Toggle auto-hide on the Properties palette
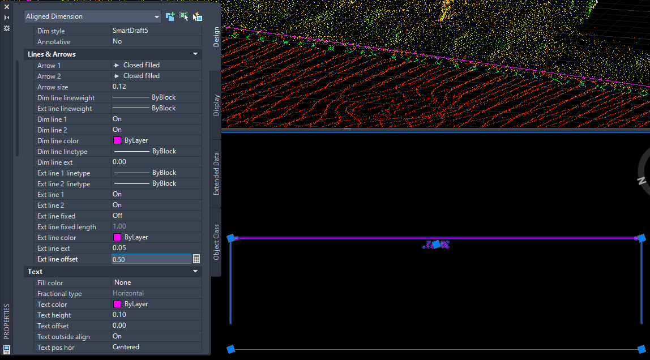Viewport: 650px width, 360px height. point(6,18)
